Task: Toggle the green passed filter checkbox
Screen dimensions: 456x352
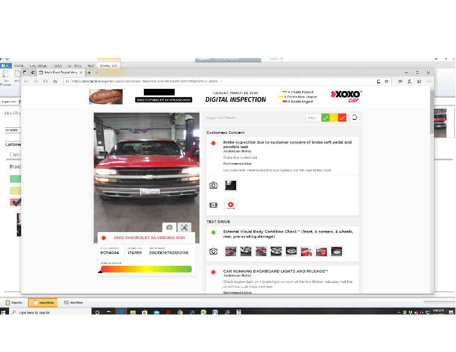Action: coord(325,117)
